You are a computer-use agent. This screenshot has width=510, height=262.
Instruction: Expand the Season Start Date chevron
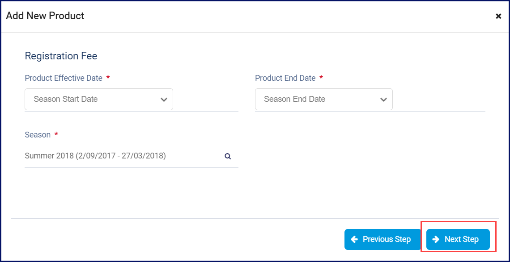click(164, 100)
